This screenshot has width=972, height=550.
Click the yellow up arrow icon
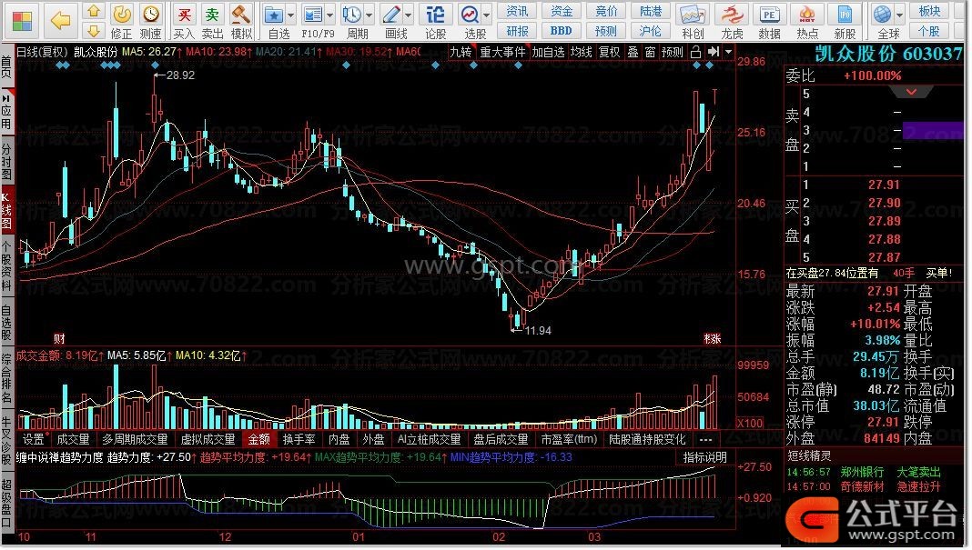coord(94,11)
